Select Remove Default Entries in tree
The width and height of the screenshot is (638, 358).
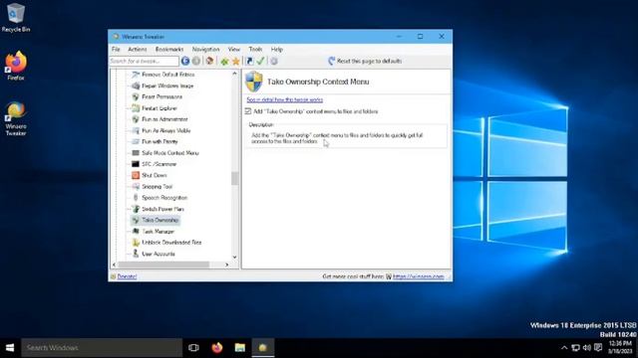(168, 75)
